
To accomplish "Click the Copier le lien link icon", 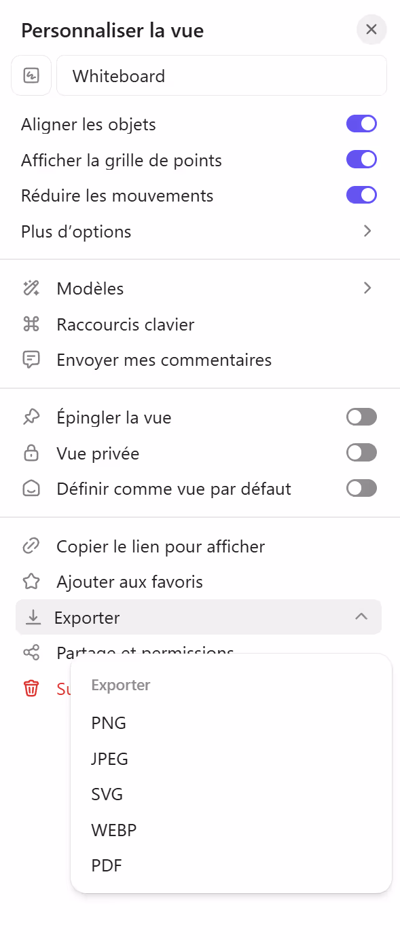I will click(x=31, y=546).
